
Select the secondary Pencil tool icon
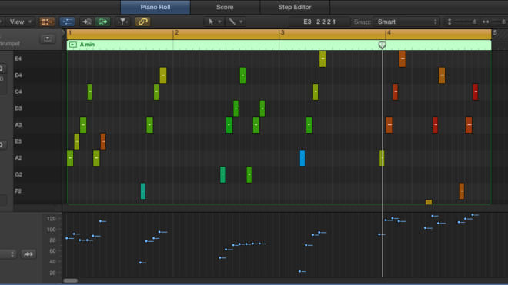[x=232, y=22]
